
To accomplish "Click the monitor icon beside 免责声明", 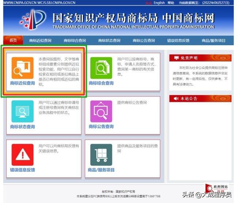I will point(176,58).
